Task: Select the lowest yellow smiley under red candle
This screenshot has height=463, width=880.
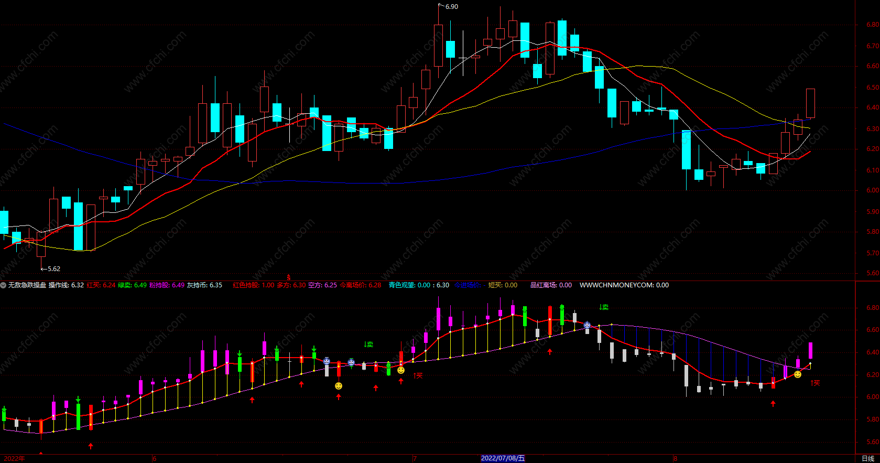Action: pyautogui.click(x=339, y=386)
